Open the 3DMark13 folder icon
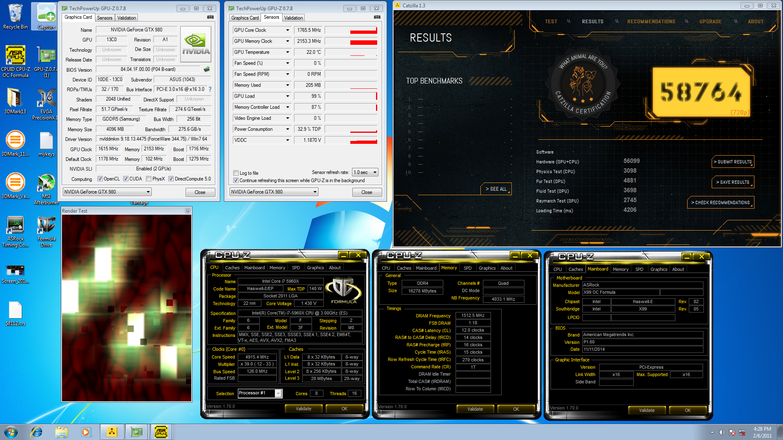 pyautogui.click(x=15, y=101)
